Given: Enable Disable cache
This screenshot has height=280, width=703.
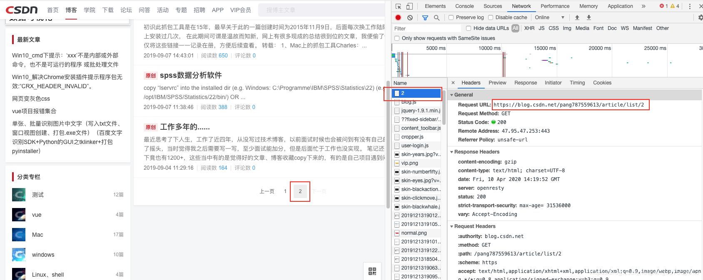Looking at the screenshot, I should pyautogui.click(x=491, y=17).
